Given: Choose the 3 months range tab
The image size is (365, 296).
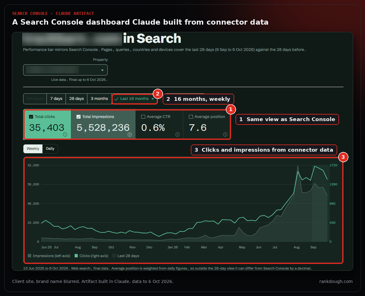Looking at the screenshot, I should pyautogui.click(x=99, y=99).
